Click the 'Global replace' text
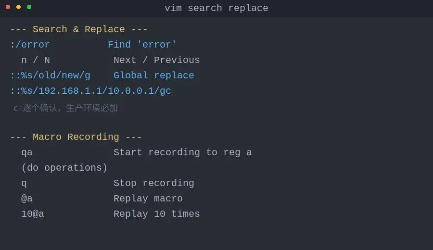Image resolution: width=433 pixels, height=250 pixels. tap(153, 75)
